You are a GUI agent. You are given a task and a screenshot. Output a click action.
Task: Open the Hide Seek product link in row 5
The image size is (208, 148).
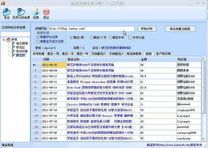point(101,87)
